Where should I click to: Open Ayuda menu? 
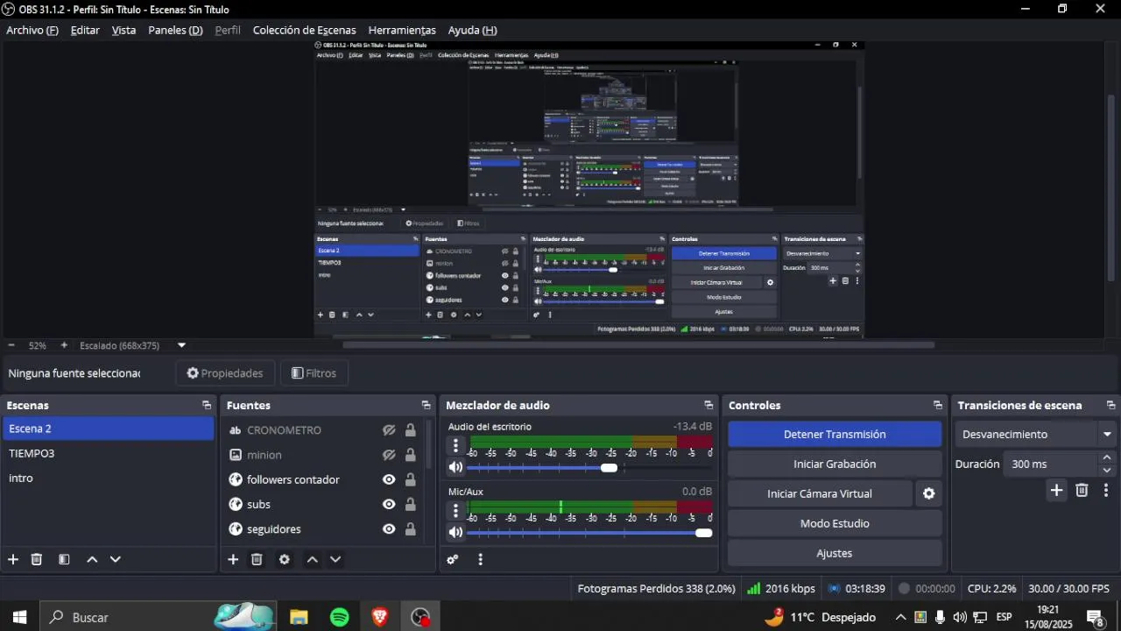[472, 30]
